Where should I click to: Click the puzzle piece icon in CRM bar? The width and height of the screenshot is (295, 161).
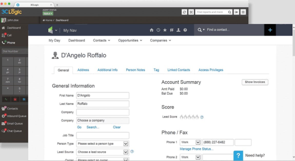point(172,30)
